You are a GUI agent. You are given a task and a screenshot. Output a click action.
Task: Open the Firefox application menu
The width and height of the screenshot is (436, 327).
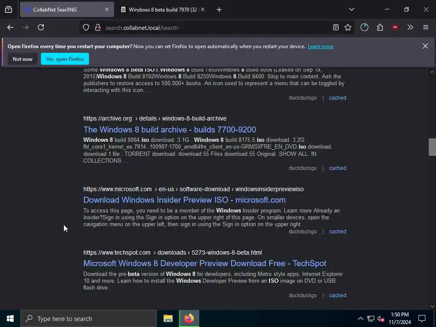[x=426, y=28]
